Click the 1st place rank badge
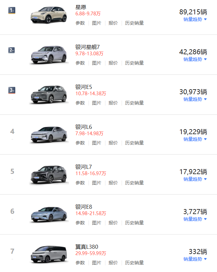Screen dimensions: 217x272 tap(12, 10)
